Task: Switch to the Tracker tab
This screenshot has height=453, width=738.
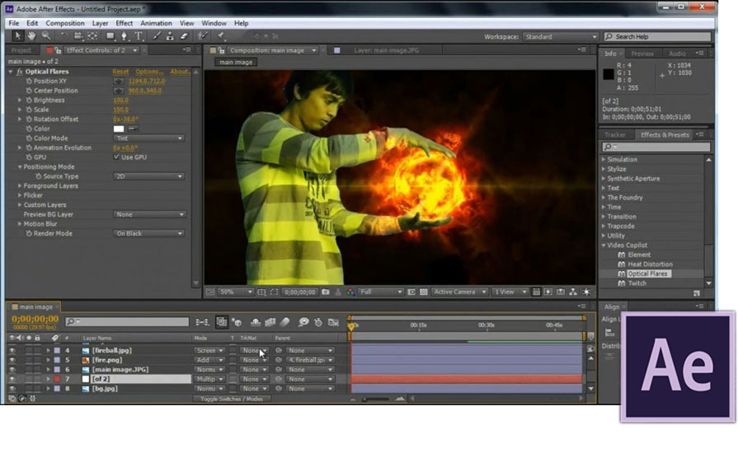Action: [614, 135]
